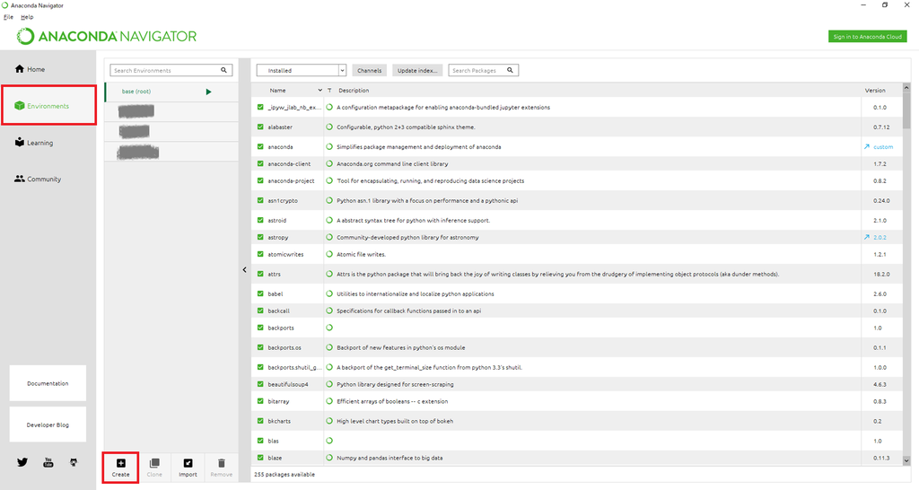The height and width of the screenshot is (490, 919).
Task: Toggle the attrs package checkbox
Action: click(x=260, y=274)
